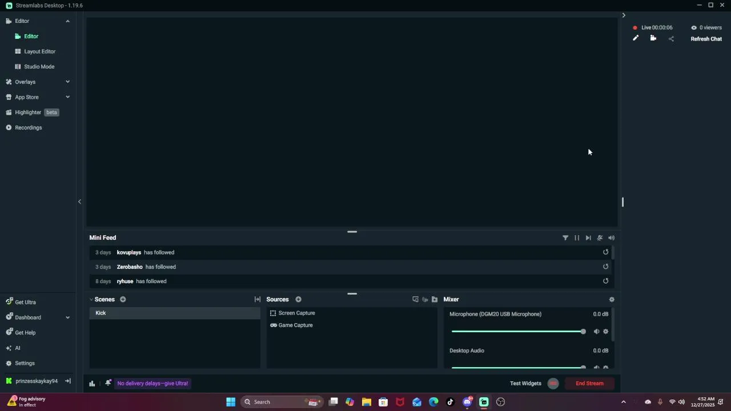Image resolution: width=731 pixels, height=411 pixels.
Task: Open Mini Feed filter icon
Action: 565,238
